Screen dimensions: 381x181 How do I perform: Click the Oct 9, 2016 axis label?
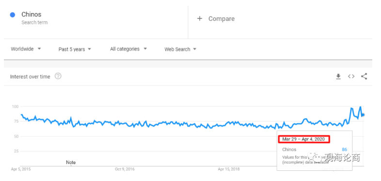click(x=125, y=169)
